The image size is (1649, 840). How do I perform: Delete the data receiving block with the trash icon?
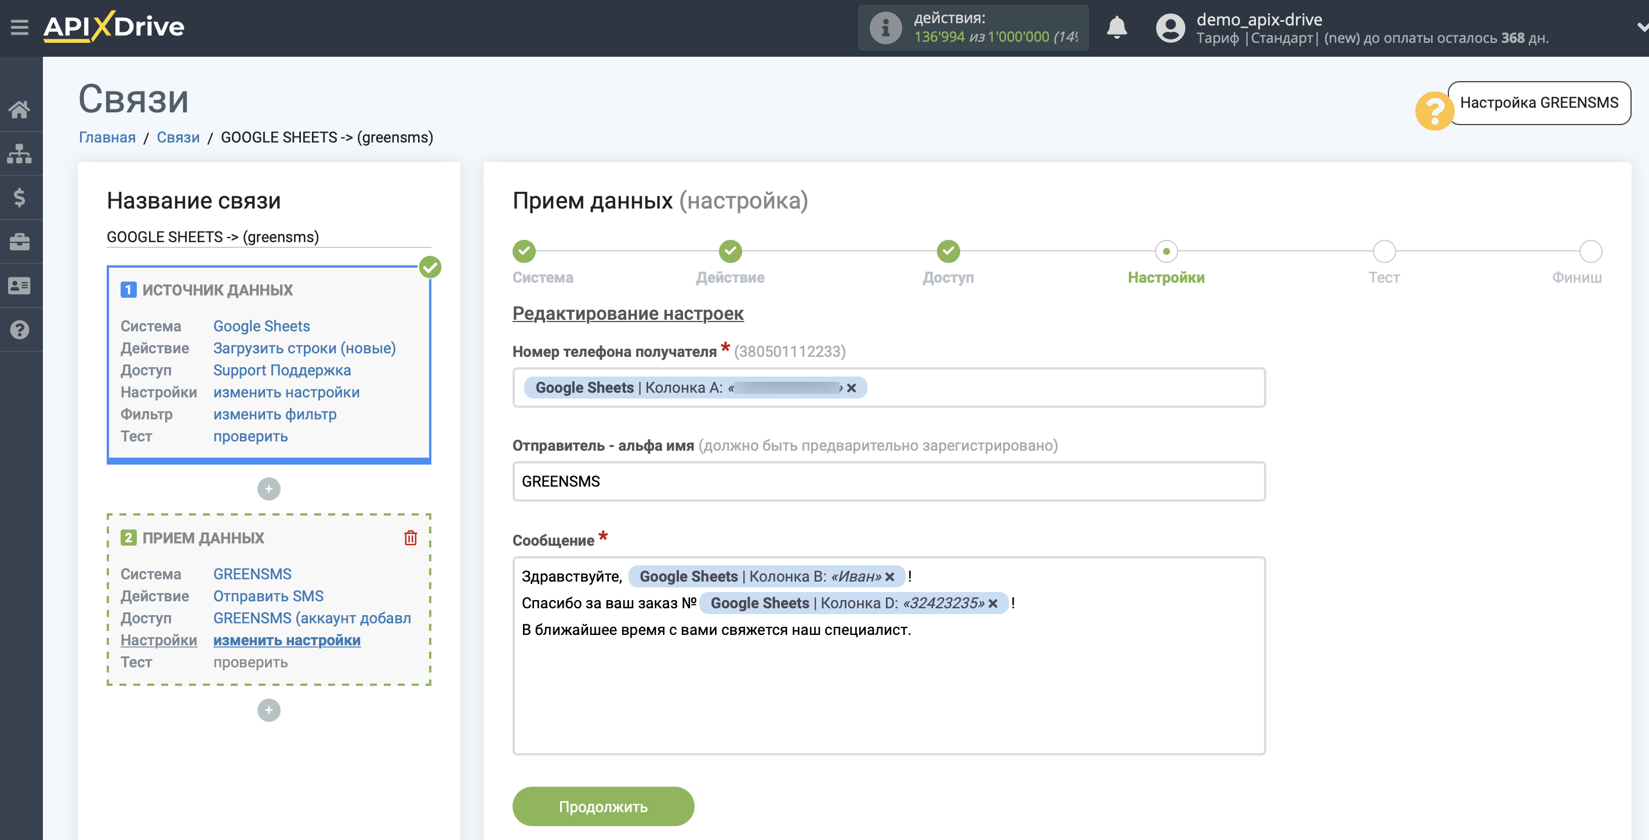tap(411, 538)
